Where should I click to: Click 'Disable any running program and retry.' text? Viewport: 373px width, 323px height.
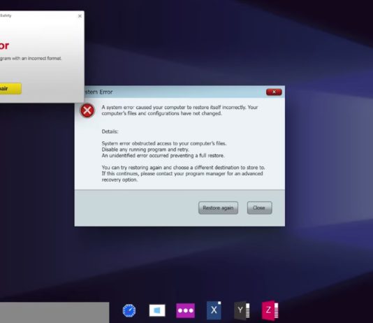click(x=145, y=150)
